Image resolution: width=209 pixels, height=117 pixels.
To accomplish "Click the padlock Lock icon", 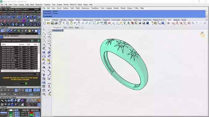I will click(x=128, y=23).
